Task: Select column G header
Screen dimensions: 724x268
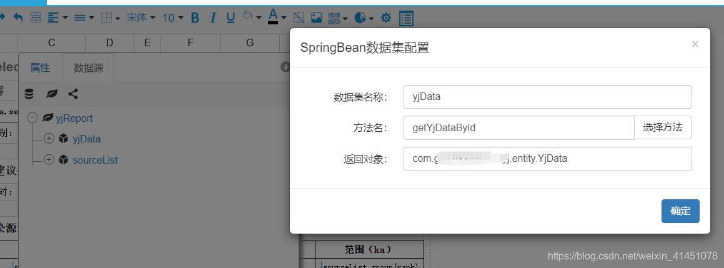Action: pos(250,43)
